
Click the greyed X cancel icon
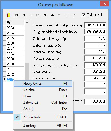[x=67, y=15]
